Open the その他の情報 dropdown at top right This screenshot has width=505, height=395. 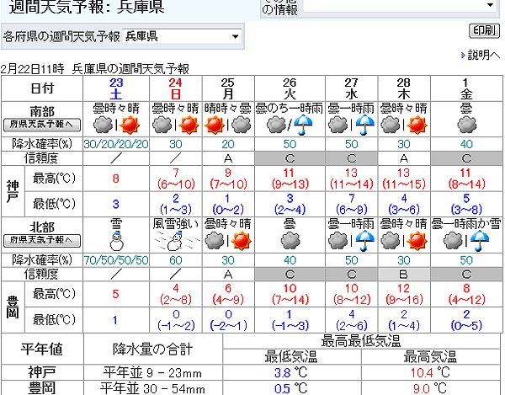coord(399,6)
